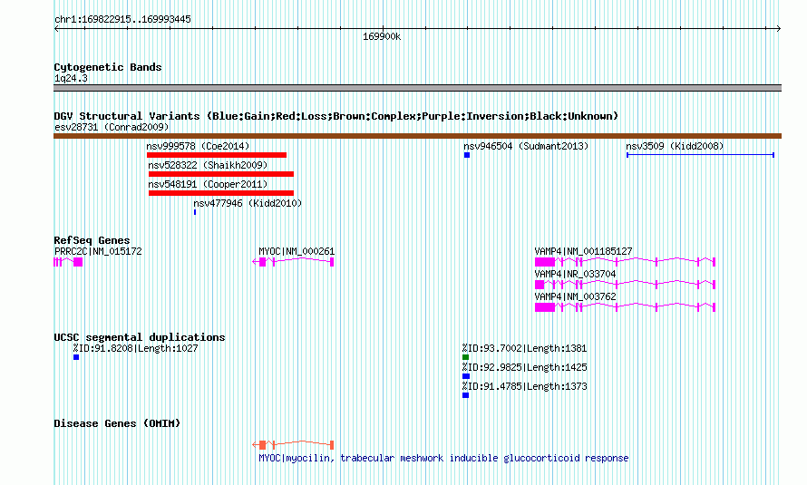Screen dimensions: 807x485
Task: Click the left arrow on the ruler
Action: [56, 29]
